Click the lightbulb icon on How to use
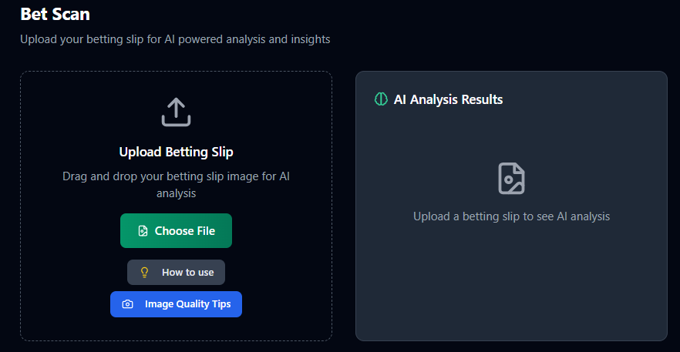Screen dimensions: 680x352 tap(144, 273)
